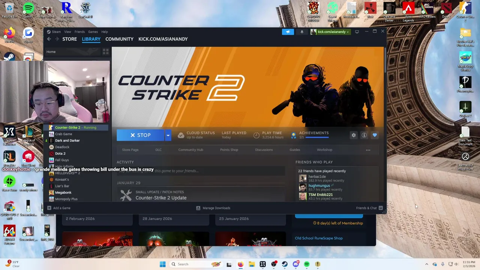The height and width of the screenshot is (270, 480).
Task: Open Counter-Strike 2 Update patch notes
Action: coord(161,198)
